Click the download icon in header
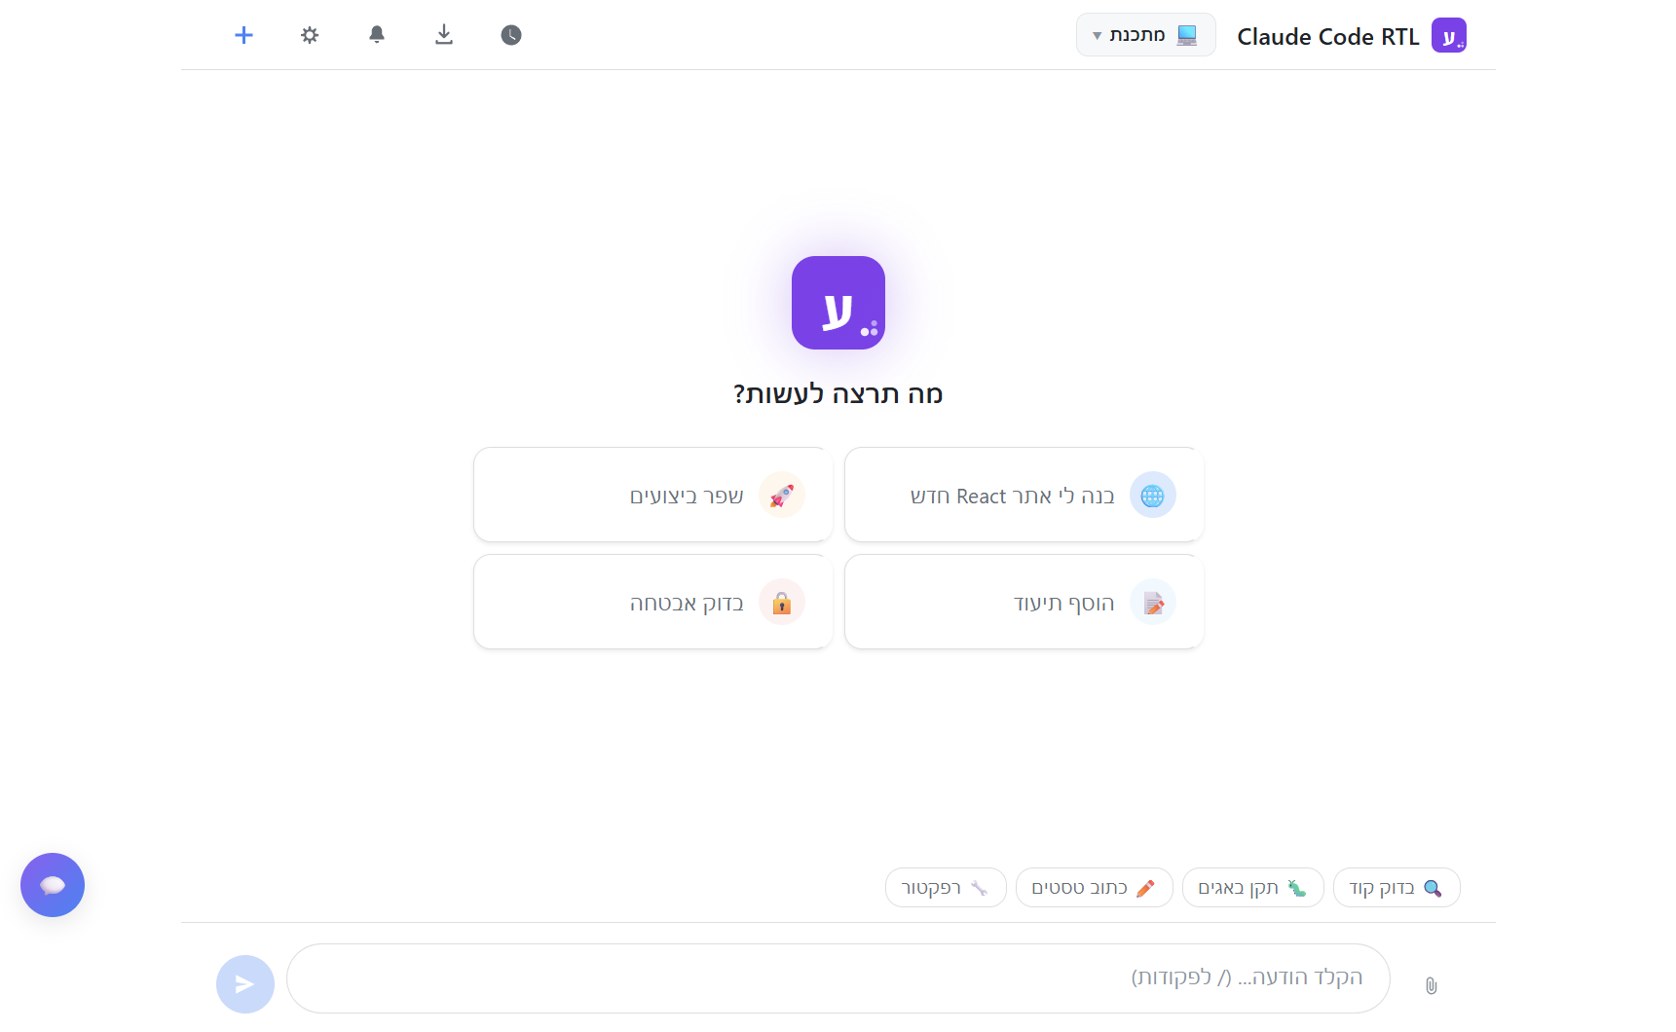Image resolution: width=1676 pixels, height=1032 pixels. pos(444,35)
